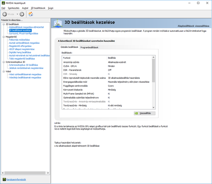Open Asztal méretének és helyzetének beállítása

point(29,55)
